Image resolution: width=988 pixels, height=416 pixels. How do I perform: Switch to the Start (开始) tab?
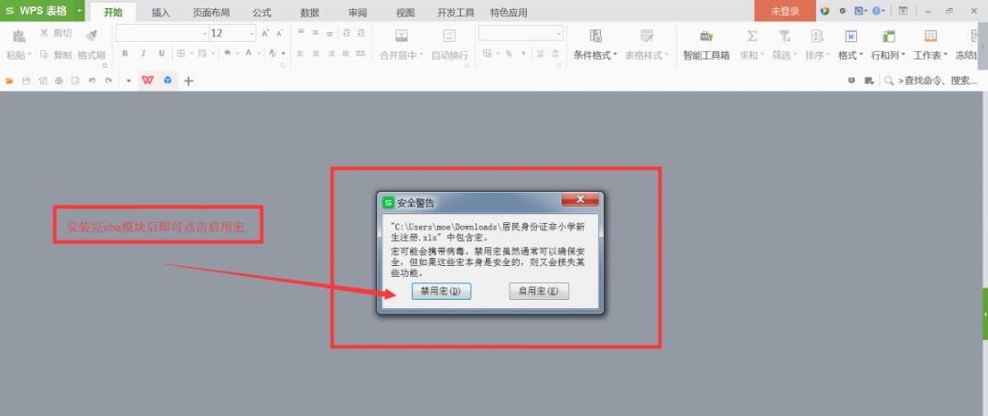(113, 12)
